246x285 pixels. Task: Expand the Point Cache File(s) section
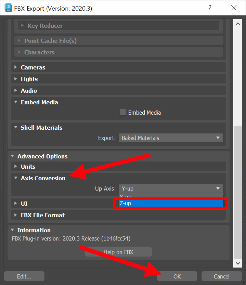pyautogui.click(x=118, y=41)
